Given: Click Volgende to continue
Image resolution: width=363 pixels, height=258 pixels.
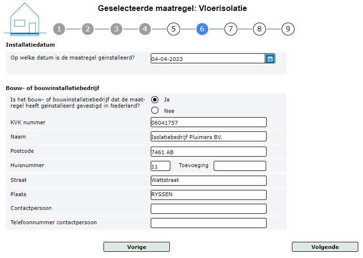Looking at the screenshot, I should [x=325, y=247].
